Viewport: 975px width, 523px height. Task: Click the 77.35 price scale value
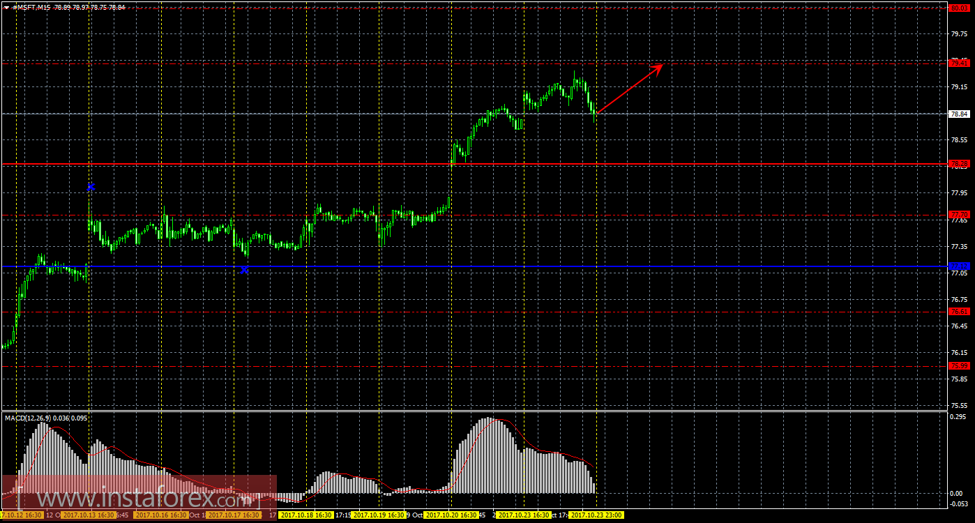coord(960,246)
